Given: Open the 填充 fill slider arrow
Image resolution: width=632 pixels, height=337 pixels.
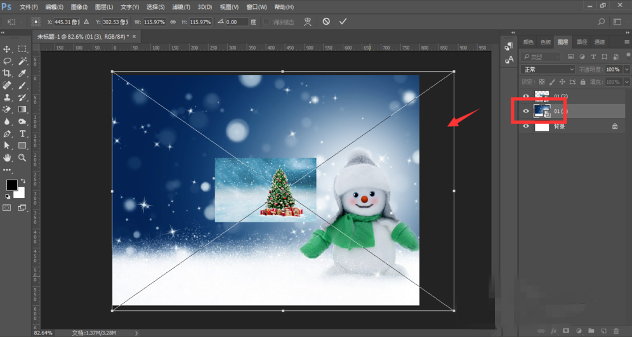Looking at the screenshot, I should [x=627, y=82].
